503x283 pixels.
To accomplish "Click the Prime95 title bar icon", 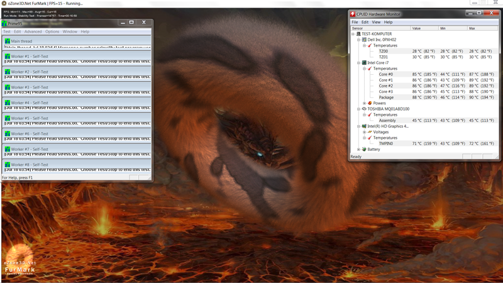I will click(4, 23).
